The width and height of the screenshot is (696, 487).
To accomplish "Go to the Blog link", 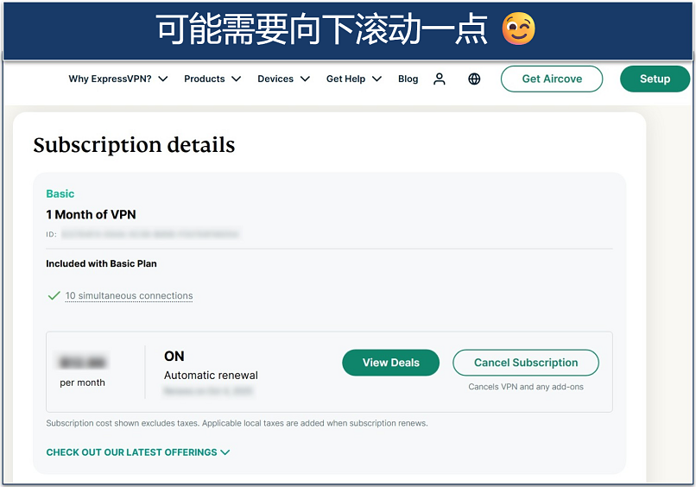I will [x=408, y=79].
